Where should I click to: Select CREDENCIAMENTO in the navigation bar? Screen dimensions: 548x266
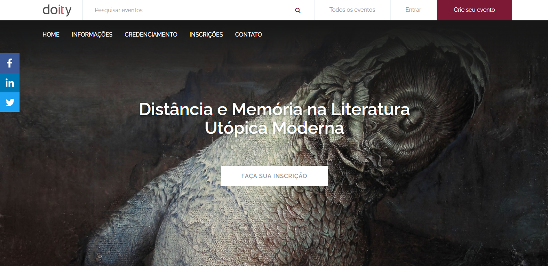pos(151,35)
